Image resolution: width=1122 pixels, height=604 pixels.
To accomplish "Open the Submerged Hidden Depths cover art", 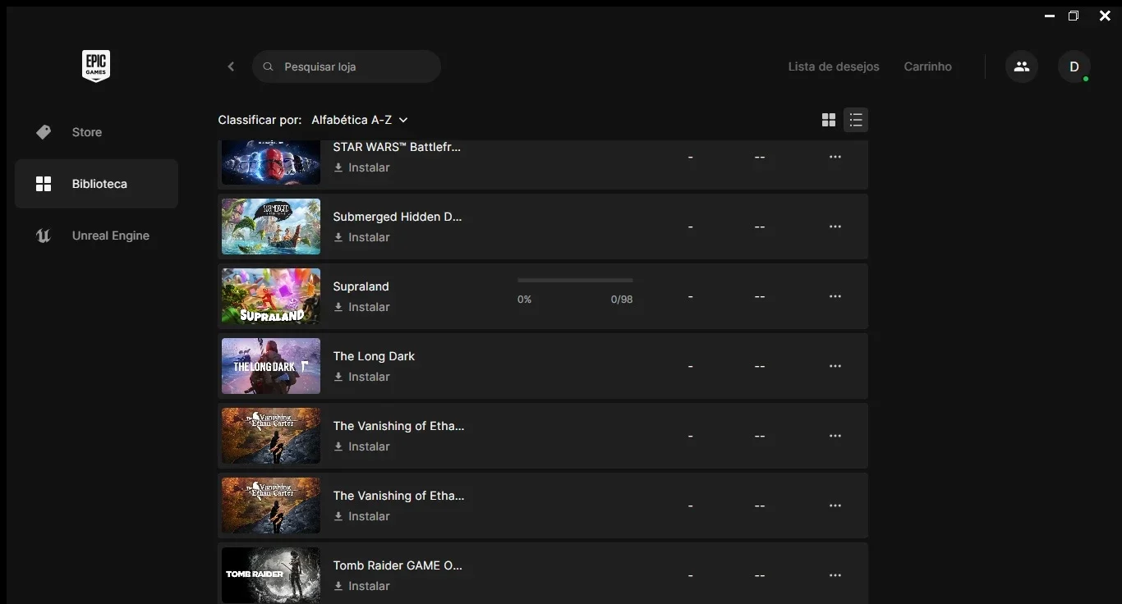I will click(271, 226).
